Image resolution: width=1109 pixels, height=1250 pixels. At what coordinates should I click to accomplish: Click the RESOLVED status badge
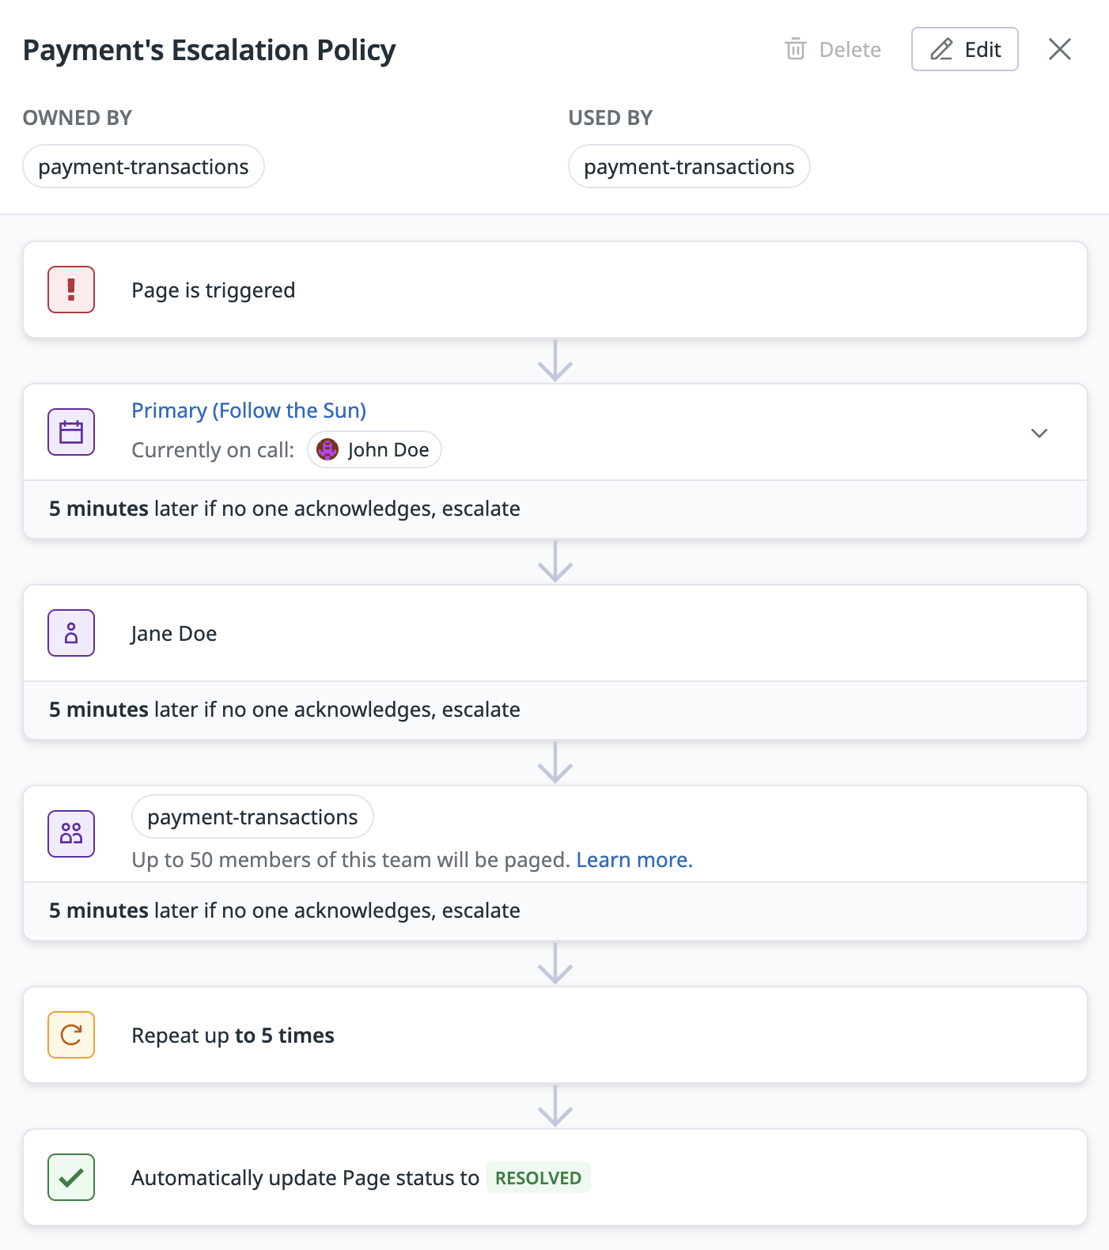coord(538,1177)
